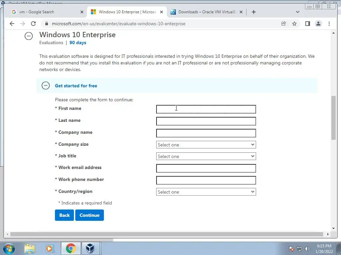
Task: Click the scroll down arrow
Action: tap(334, 228)
